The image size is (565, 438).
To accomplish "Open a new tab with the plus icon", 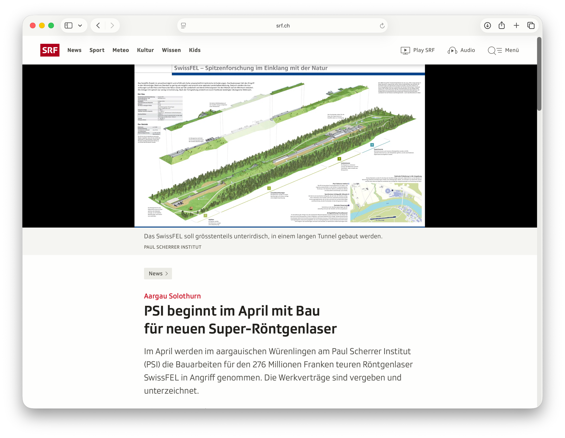I will pyautogui.click(x=516, y=26).
